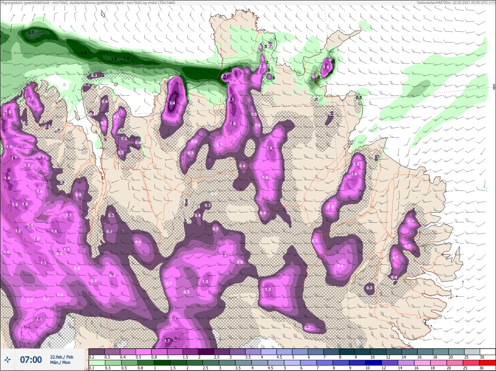Pick the navy swatch between 10 and 12 in the lower scale
Viewport: 496px width, 371px height.
(374, 363)
